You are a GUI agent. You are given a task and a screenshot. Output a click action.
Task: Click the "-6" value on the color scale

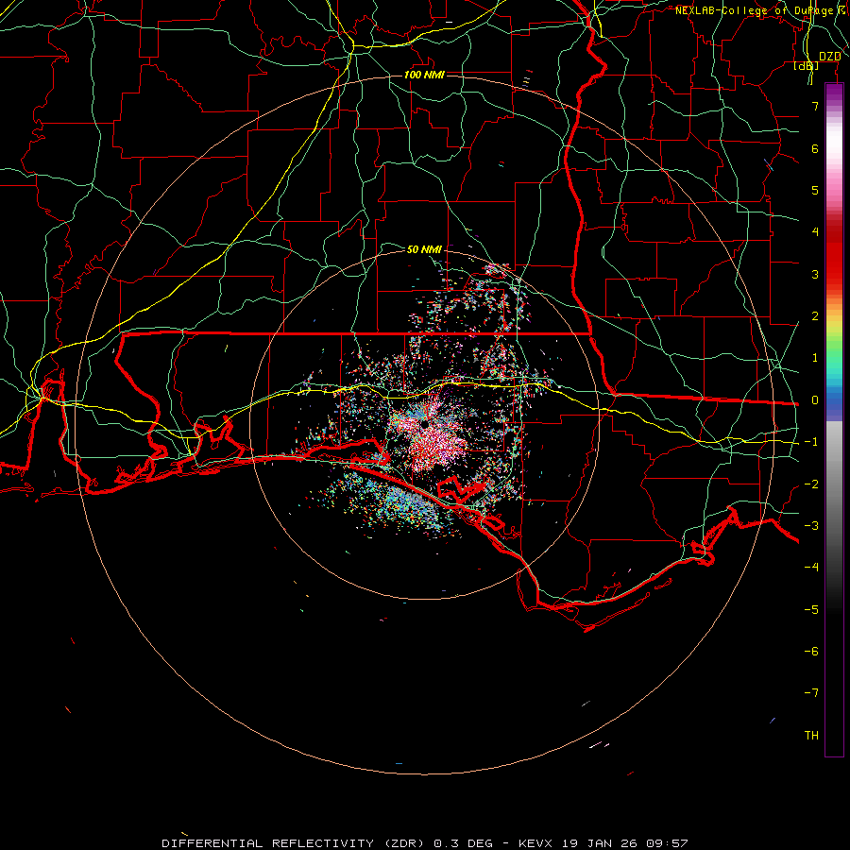[811, 652]
